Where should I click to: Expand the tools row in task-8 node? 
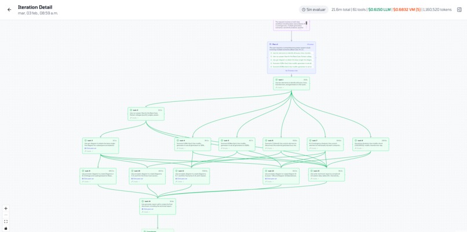click(x=358, y=148)
